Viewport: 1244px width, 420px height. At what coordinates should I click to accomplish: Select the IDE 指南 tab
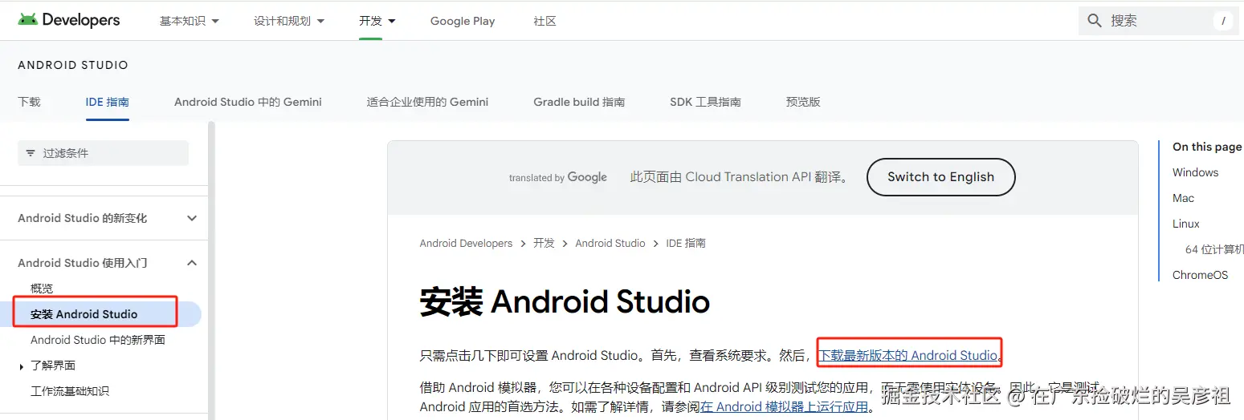pyautogui.click(x=108, y=102)
